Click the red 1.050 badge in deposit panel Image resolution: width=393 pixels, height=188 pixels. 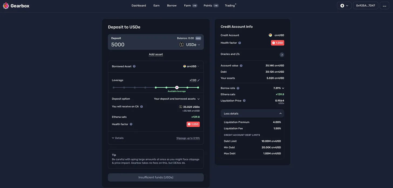pos(193,124)
